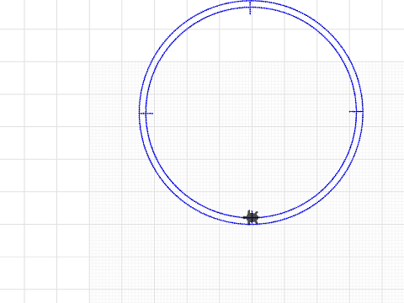The width and height of the screenshot is (404, 303).
Task: Select the right tick mark on the circle
Action: (x=356, y=111)
